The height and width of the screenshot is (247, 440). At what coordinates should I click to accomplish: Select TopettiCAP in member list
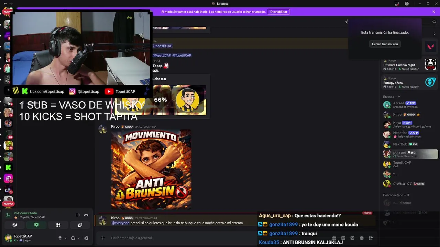coord(410,164)
